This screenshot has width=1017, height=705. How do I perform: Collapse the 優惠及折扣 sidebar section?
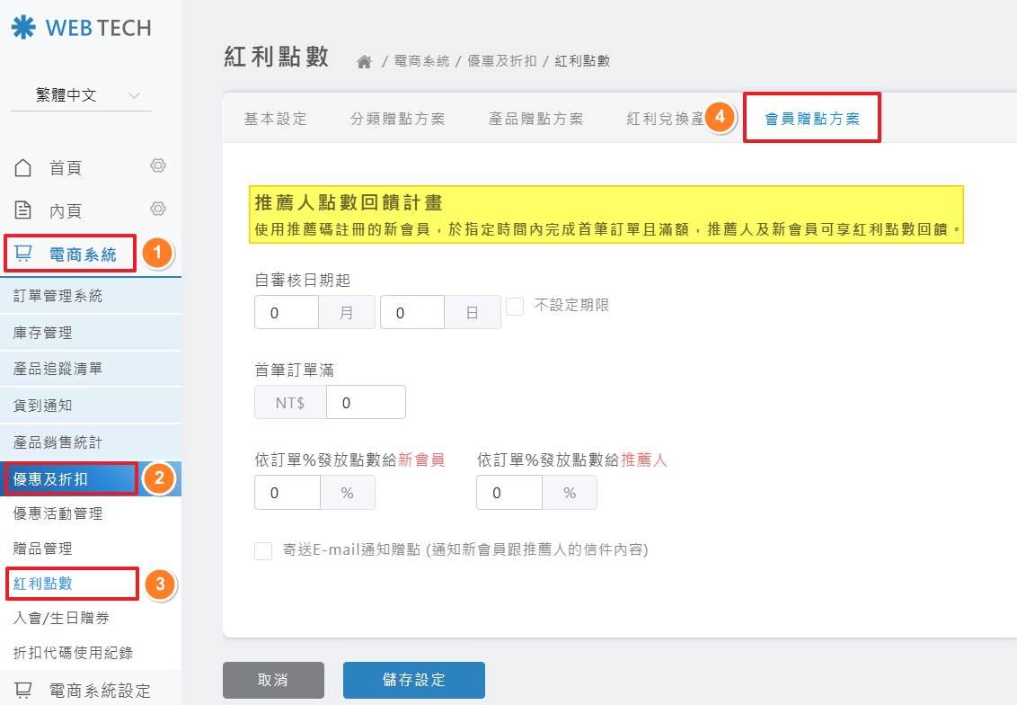click(x=72, y=478)
